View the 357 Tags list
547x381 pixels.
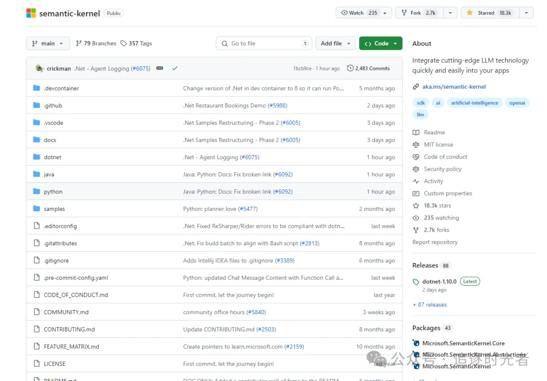tap(136, 44)
